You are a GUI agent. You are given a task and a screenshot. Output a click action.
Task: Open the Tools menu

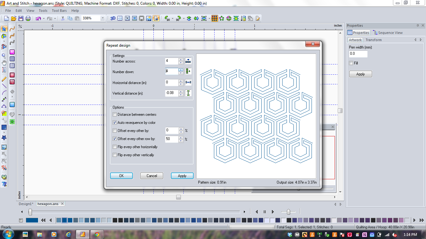[x=43, y=10]
